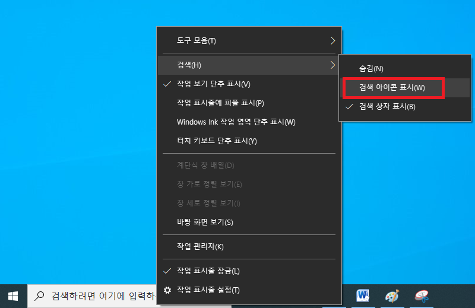Select 검색 상자 표시(B) option

(405, 107)
